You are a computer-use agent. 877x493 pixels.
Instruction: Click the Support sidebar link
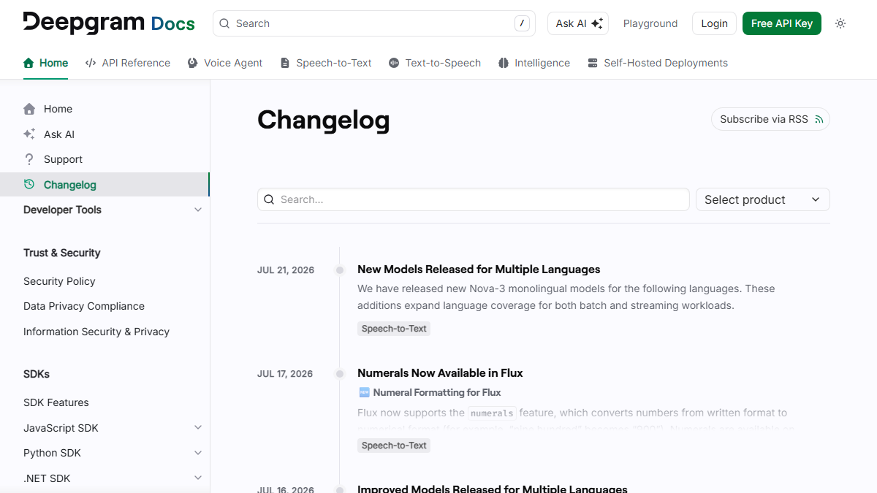(x=63, y=159)
